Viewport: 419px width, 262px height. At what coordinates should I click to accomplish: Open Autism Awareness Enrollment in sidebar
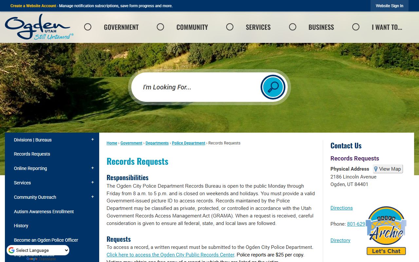(44, 212)
